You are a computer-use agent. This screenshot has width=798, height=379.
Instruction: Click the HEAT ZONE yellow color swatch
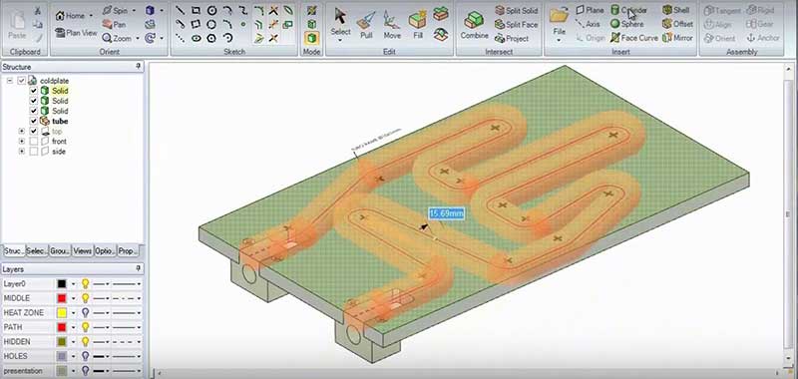(62, 313)
